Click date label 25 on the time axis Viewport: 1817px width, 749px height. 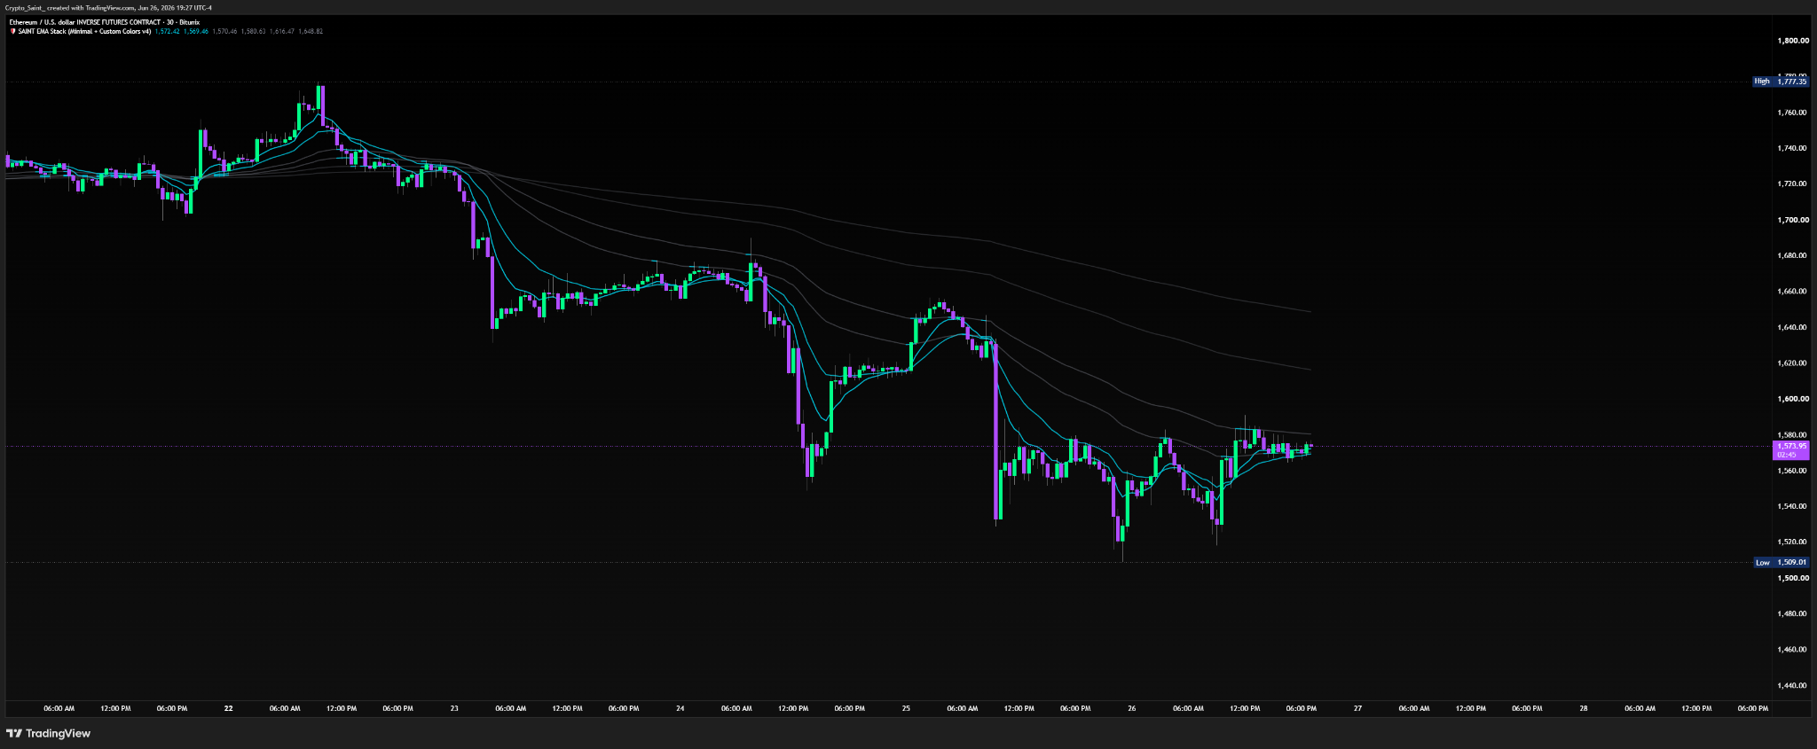point(906,708)
